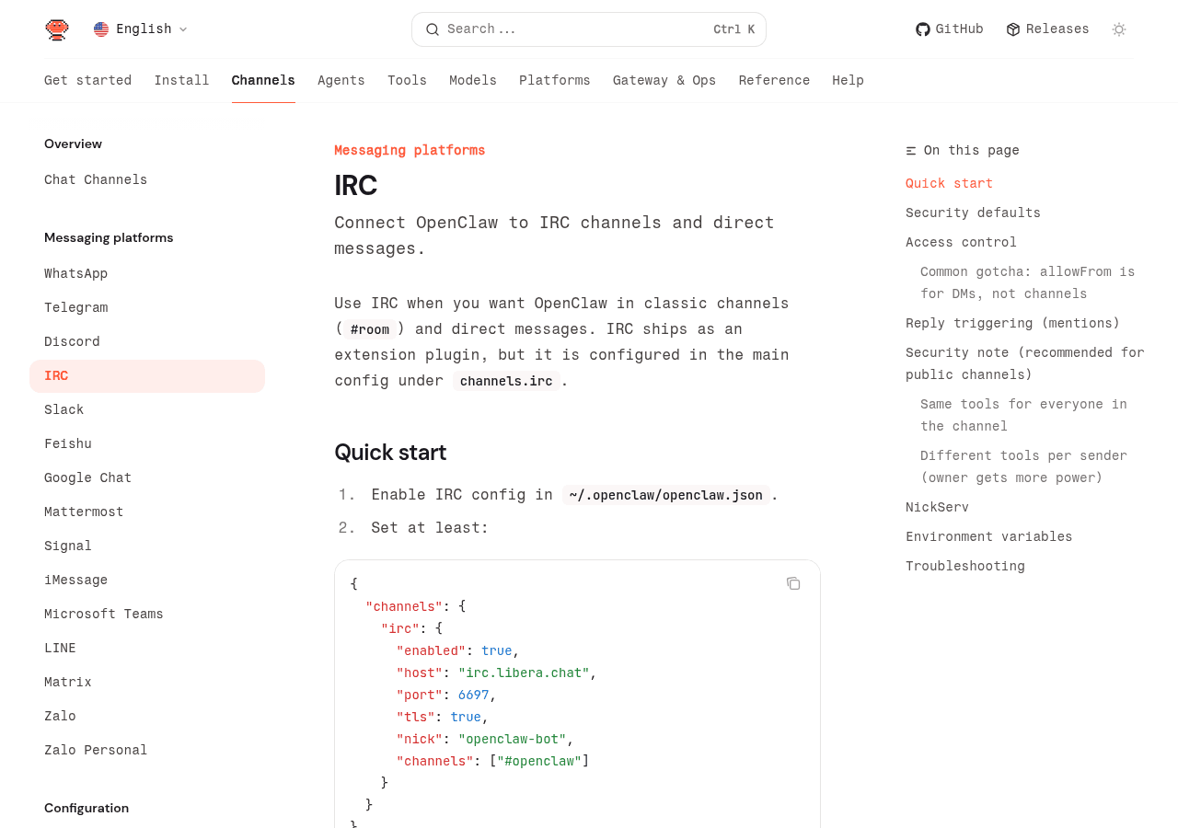The width and height of the screenshot is (1178, 828).
Task: Select the Troubleshooting outline entry
Action: [964, 564]
